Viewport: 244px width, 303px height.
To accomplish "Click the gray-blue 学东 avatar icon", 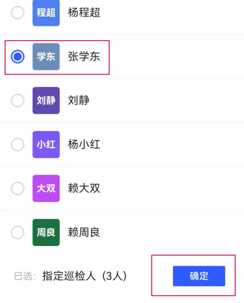I will (46, 56).
